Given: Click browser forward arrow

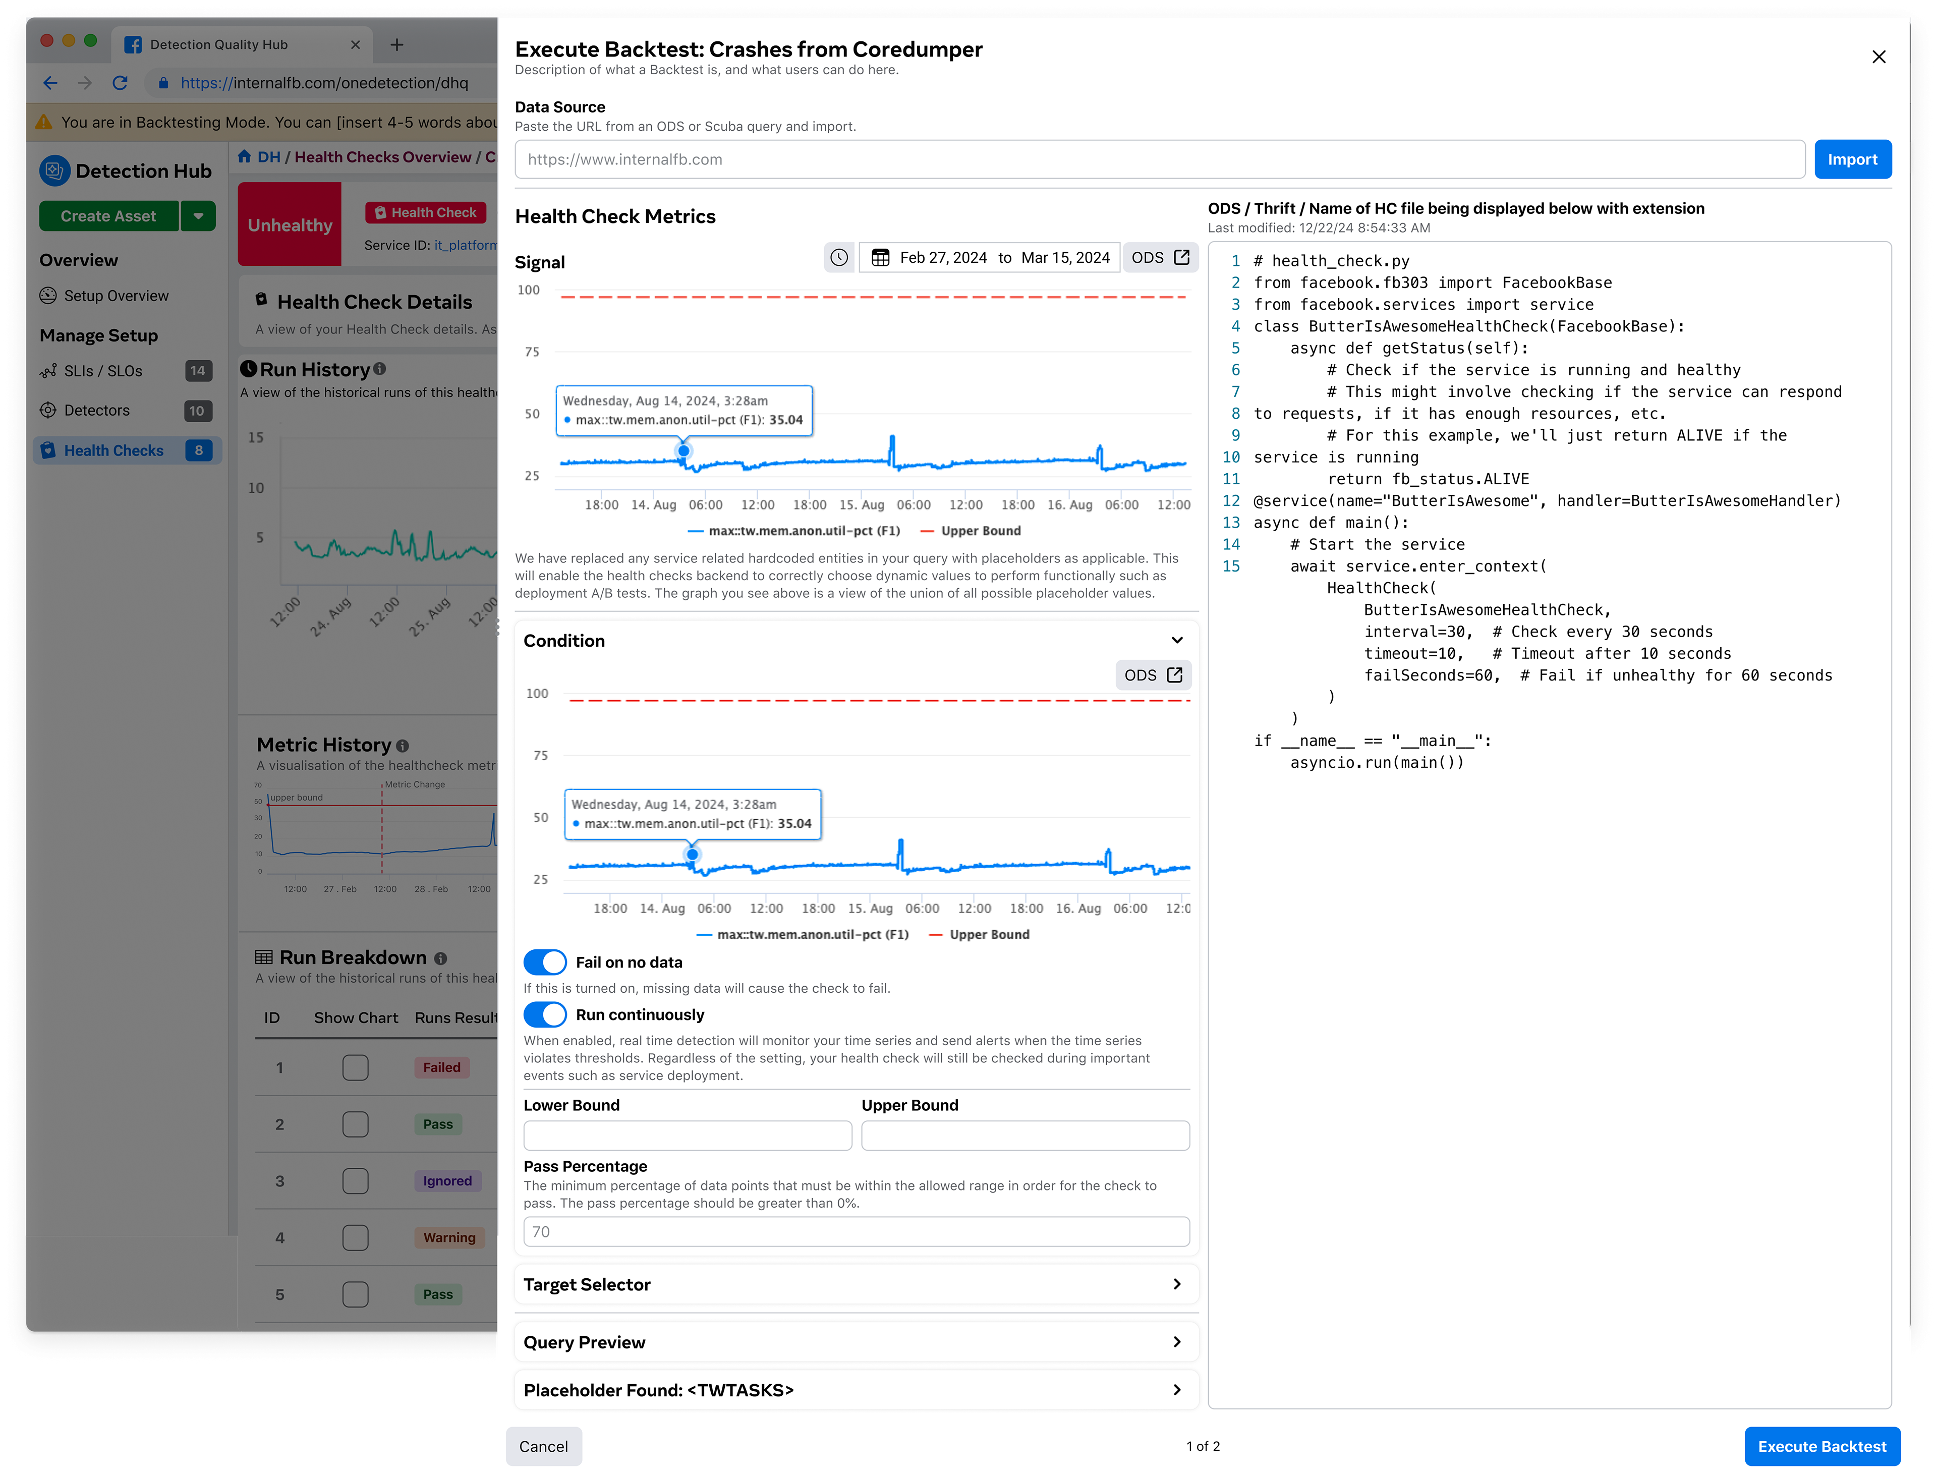Looking at the screenshot, I should pos(84,83).
